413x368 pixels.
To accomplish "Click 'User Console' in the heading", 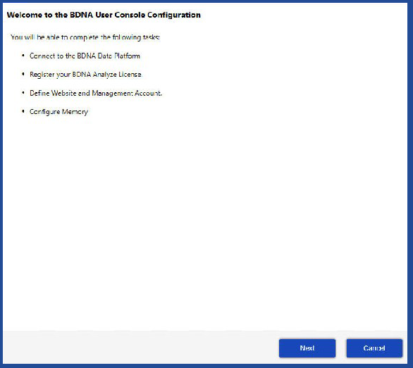I will click(120, 15).
